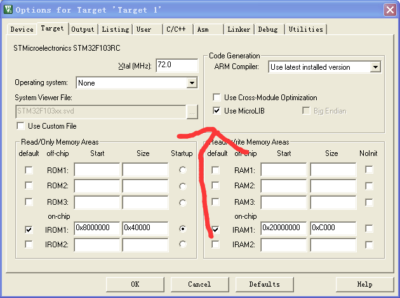Confirm settings with the OK button
This screenshot has height=298, width=400.
[x=135, y=285]
